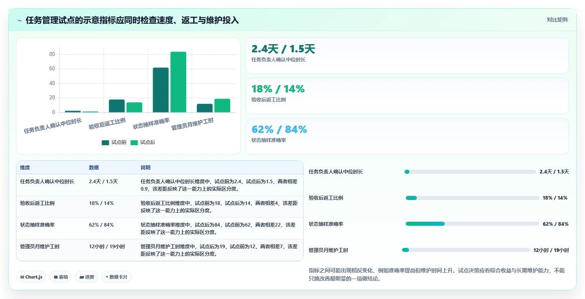This screenshot has width=585, height=299.
Task: Click the footnote paragraph starting 指标之间
Action: coord(437,274)
